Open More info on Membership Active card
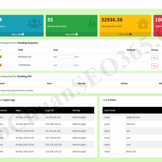Screen dimensions: 162x162 pyautogui.click(x=72, y=34)
